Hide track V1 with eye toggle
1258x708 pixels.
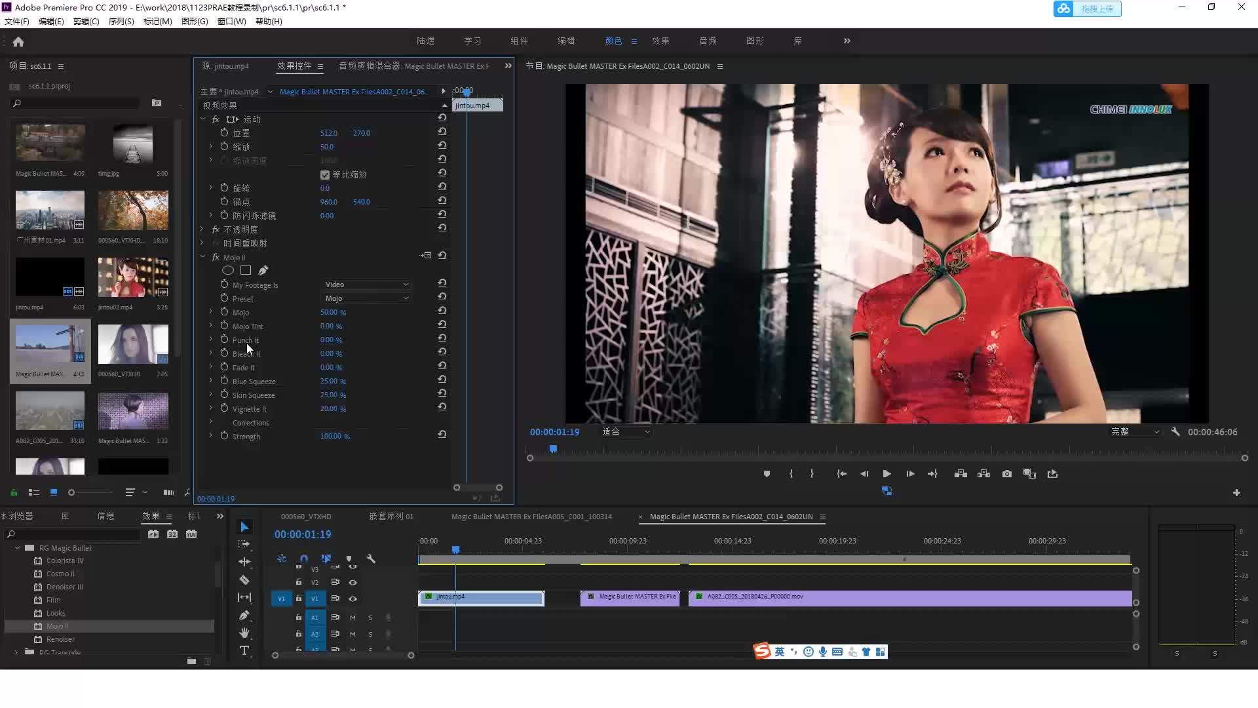(353, 599)
